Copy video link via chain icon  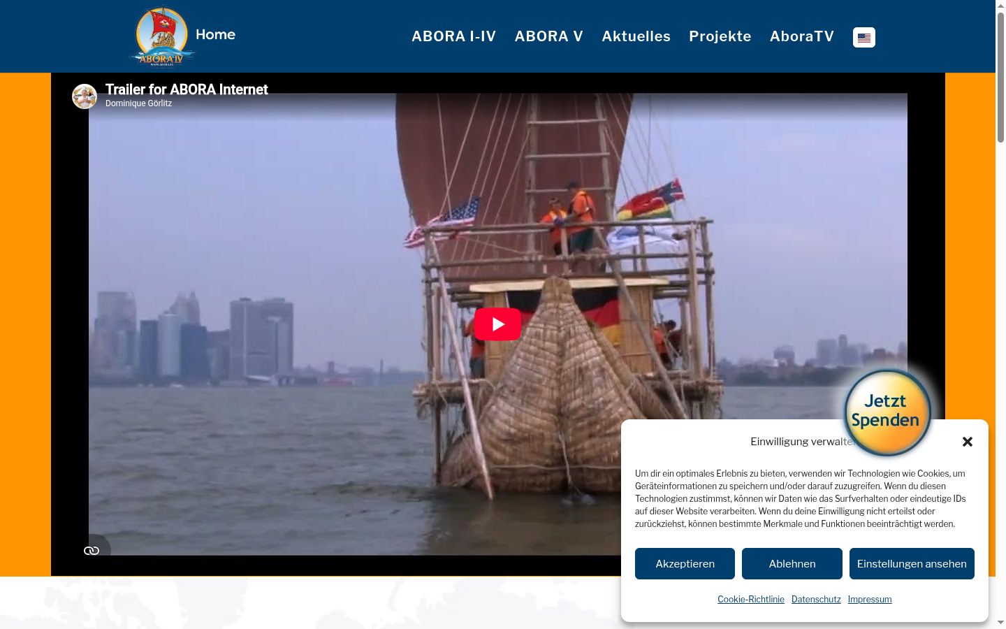(x=92, y=551)
